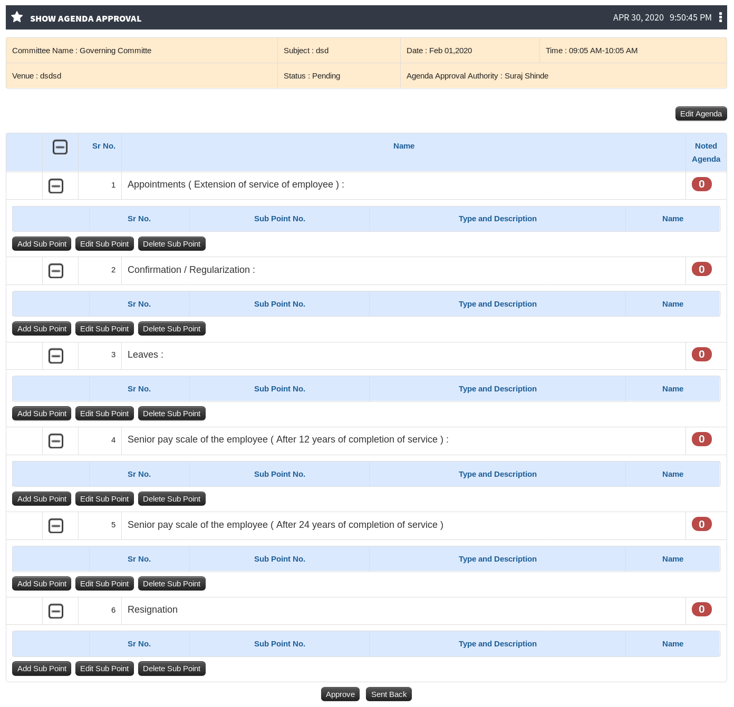734x707 pixels.
Task: Collapse the Resignation agenda row
Action: (x=56, y=611)
